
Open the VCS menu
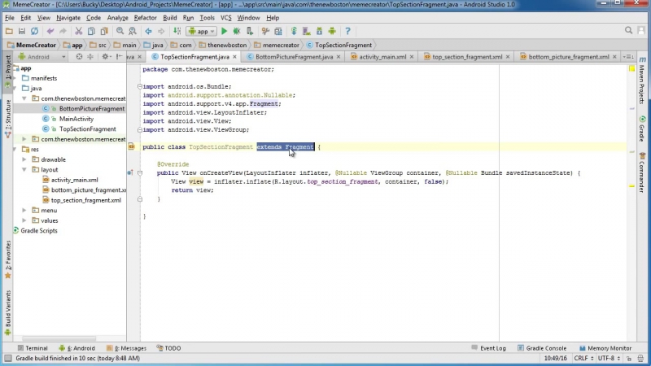pos(226,18)
